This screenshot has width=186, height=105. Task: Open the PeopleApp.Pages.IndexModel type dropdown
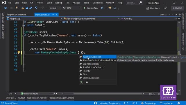(92, 19)
